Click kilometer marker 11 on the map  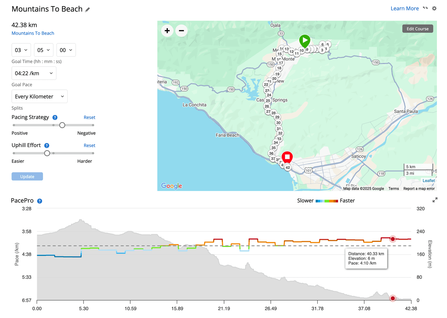(297, 53)
